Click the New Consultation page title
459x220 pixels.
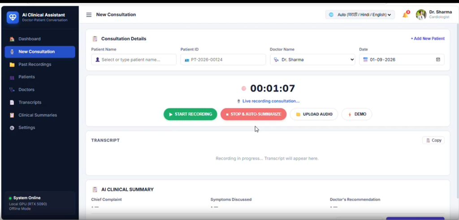[x=116, y=15]
